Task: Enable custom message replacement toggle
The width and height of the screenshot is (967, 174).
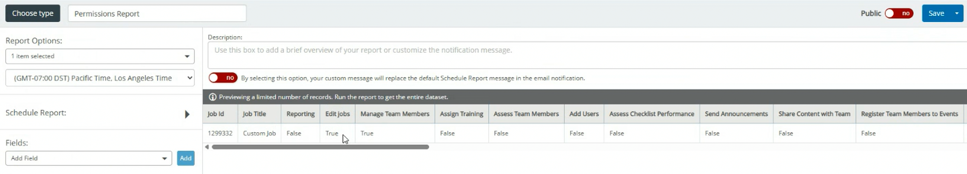Action: (x=222, y=78)
